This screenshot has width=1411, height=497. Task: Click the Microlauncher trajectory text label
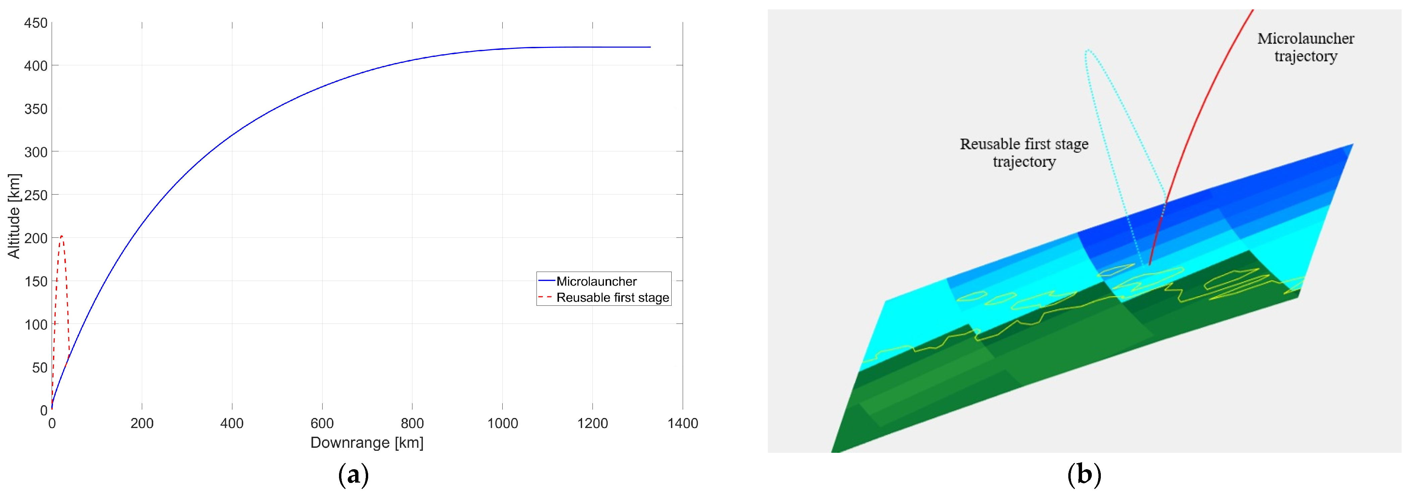(1305, 48)
